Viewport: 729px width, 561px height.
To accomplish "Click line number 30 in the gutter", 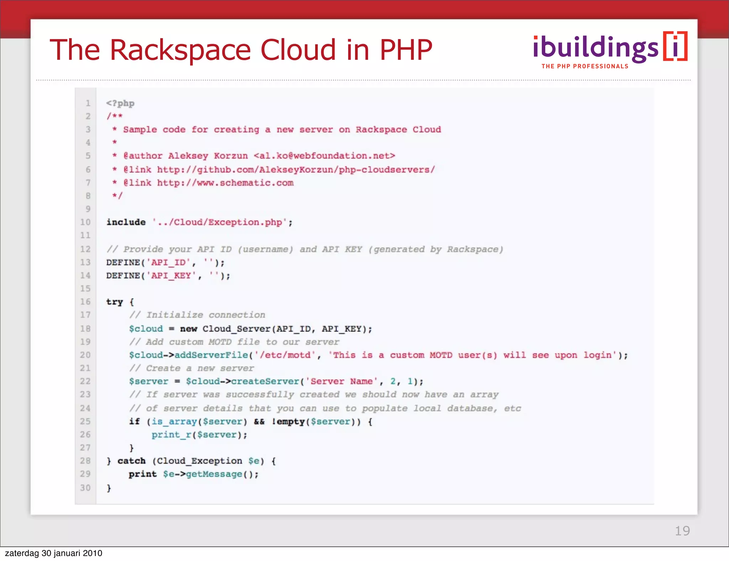I will [x=85, y=488].
